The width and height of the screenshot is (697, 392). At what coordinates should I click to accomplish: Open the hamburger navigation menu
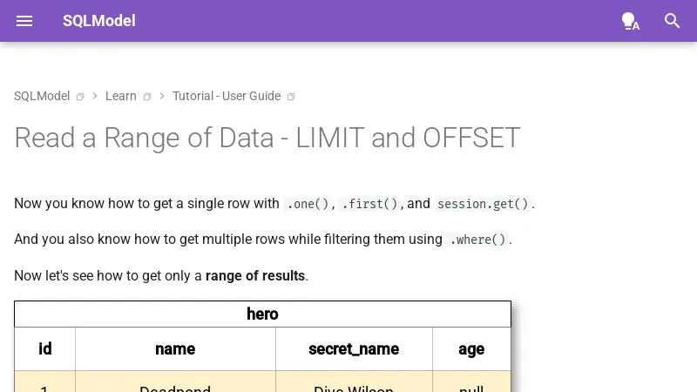click(24, 21)
